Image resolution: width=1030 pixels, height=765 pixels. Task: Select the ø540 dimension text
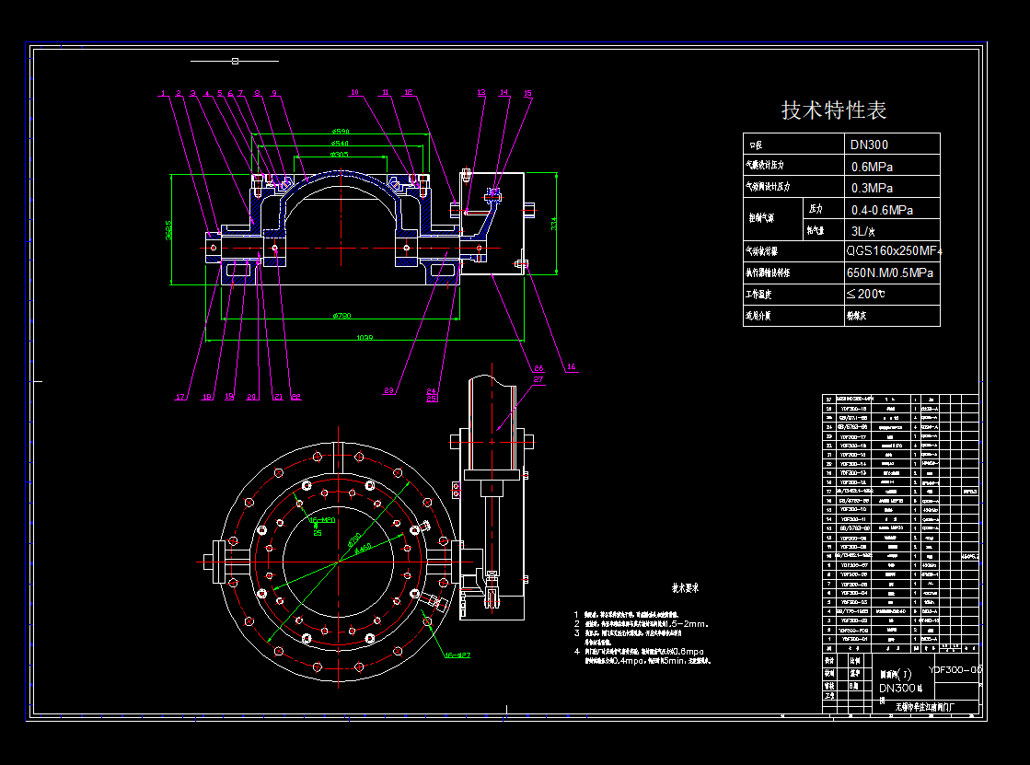tap(340, 144)
